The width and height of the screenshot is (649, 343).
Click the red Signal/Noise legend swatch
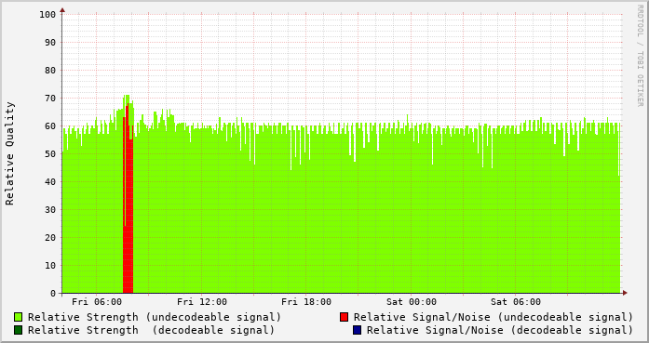[344, 317]
